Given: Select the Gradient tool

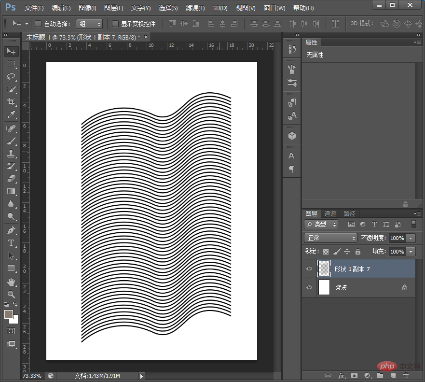Looking at the screenshot, I should click(11, 191).
